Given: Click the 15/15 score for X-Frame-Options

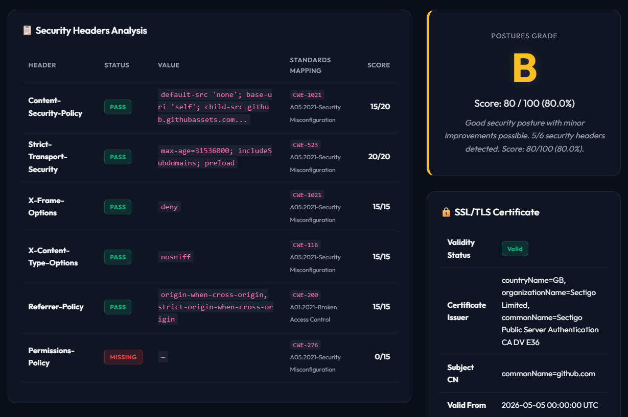Looking at the screenshot, I should (x=381, y=207).
